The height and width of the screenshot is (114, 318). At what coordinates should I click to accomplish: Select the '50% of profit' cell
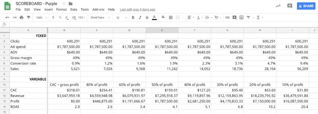tap(162, 85)
